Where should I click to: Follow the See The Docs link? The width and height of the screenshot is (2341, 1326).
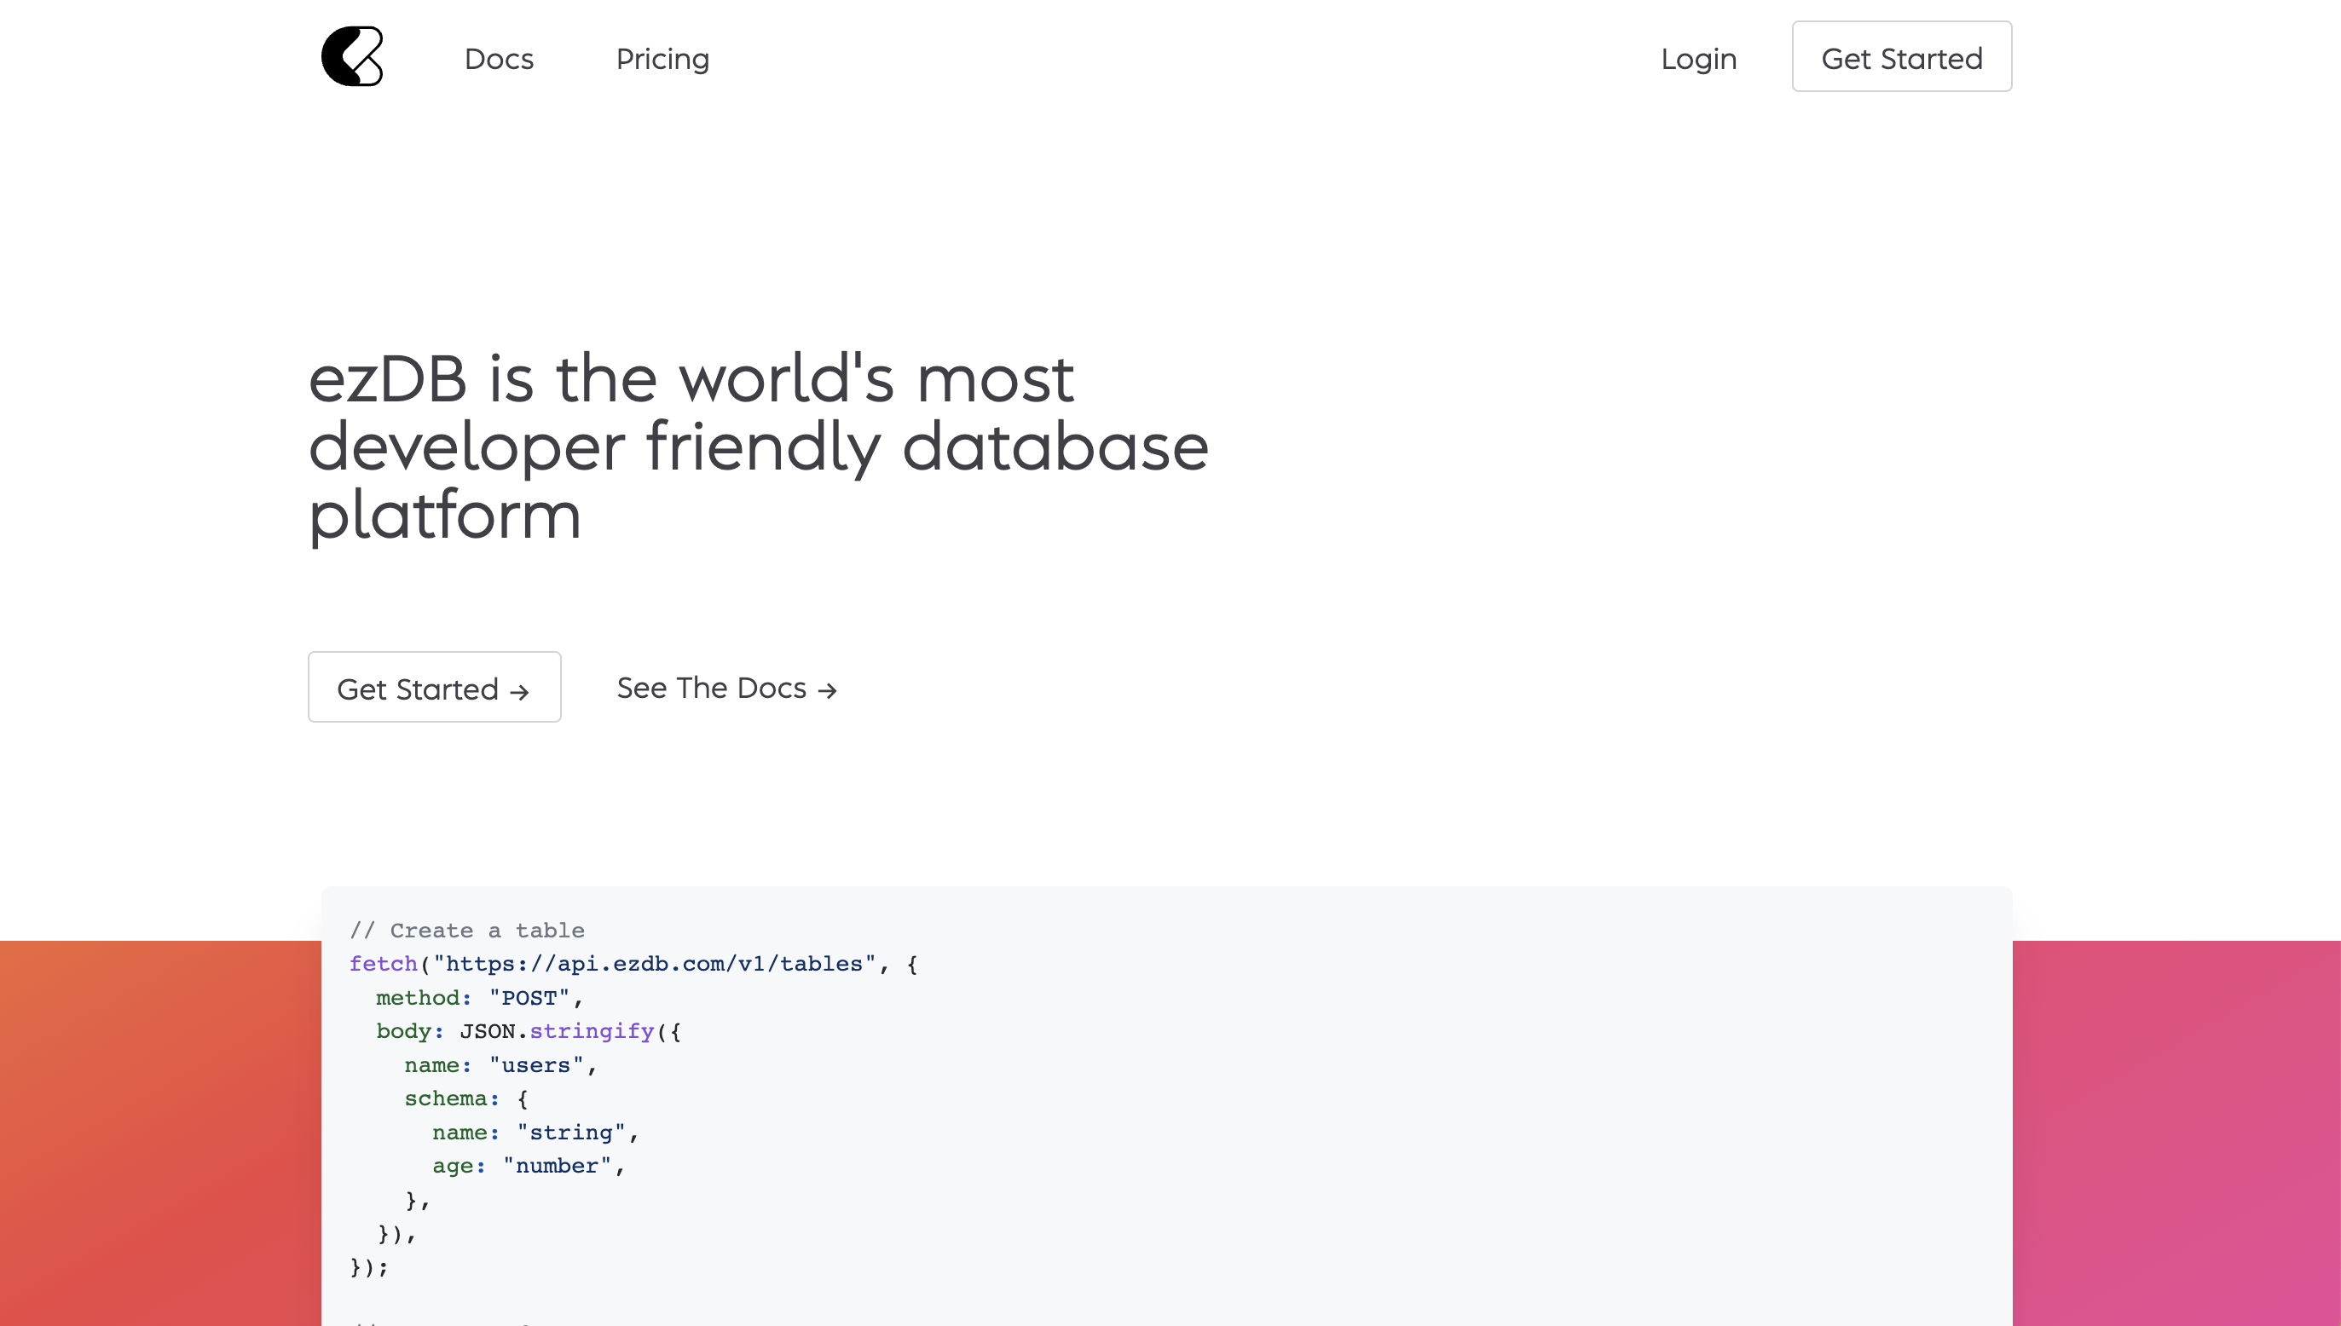(711, 688)
